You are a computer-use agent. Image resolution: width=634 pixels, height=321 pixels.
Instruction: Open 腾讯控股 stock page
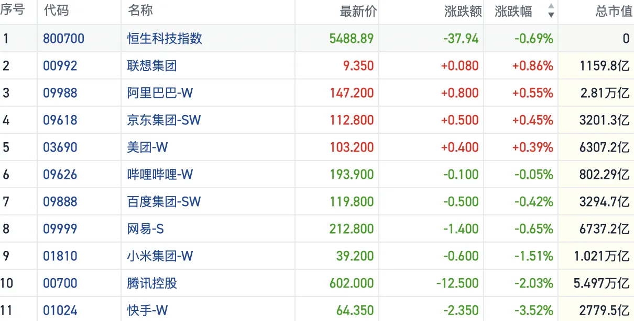pos(152,283)
